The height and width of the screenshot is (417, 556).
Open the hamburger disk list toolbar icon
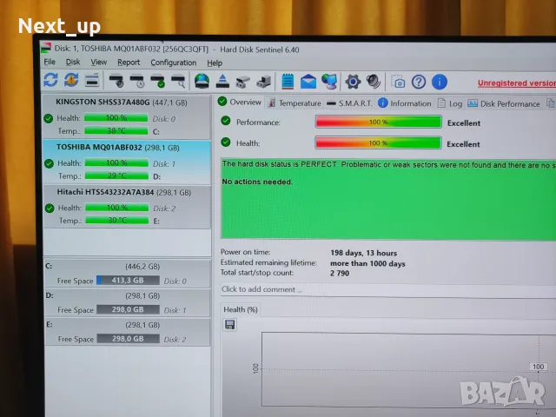tap(92, 80)
